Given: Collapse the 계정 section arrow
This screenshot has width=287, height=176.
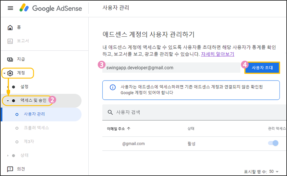Looking at the screenshot, I should point(4,73).
